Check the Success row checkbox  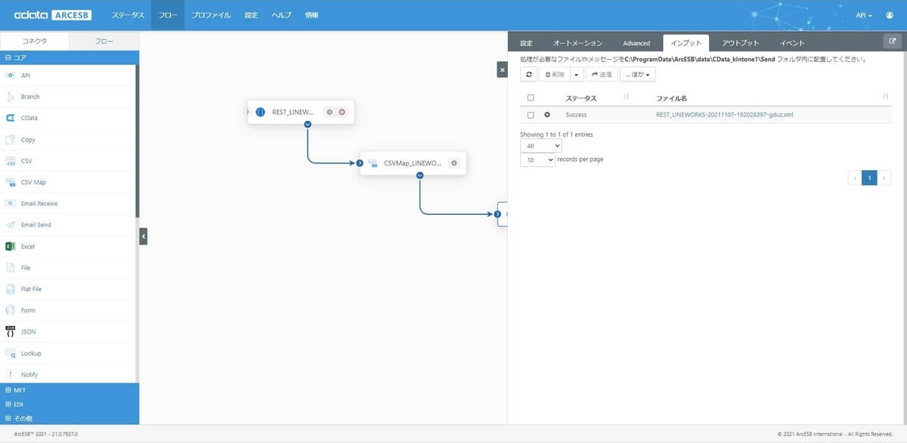pyautogui.click(x=531, y=115)
